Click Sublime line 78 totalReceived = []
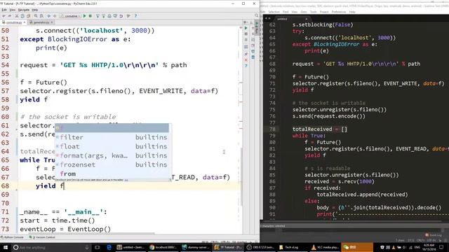This screenshot has width=449, height=252. point(320,129)
